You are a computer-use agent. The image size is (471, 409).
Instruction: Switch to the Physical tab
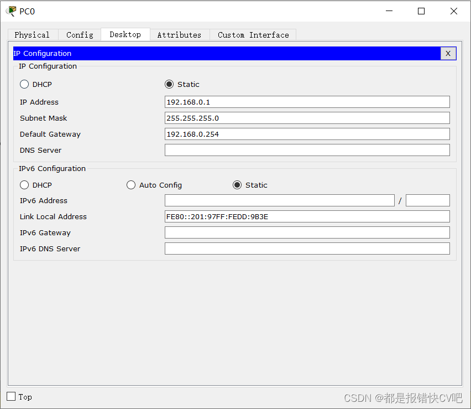(33, 34)
